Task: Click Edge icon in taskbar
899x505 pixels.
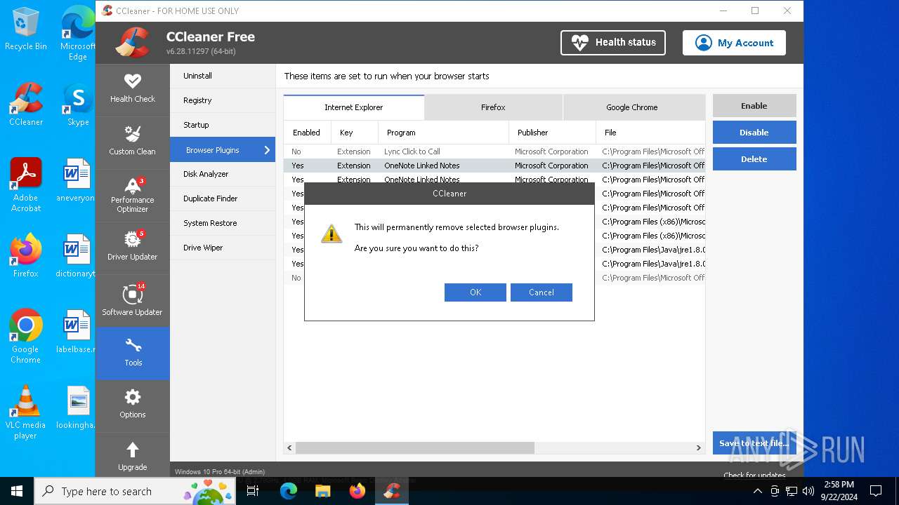Action: pyautogui.click(x=289, y=491)
